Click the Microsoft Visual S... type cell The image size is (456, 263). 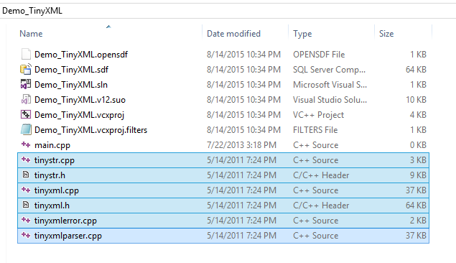[x=330, y=85]
